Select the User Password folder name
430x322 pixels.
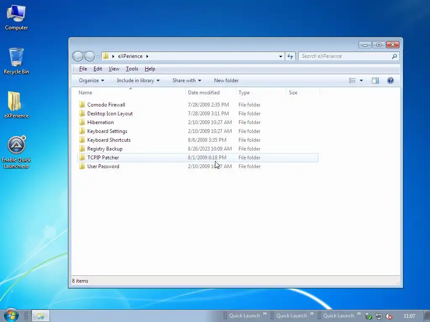point(103,166)
